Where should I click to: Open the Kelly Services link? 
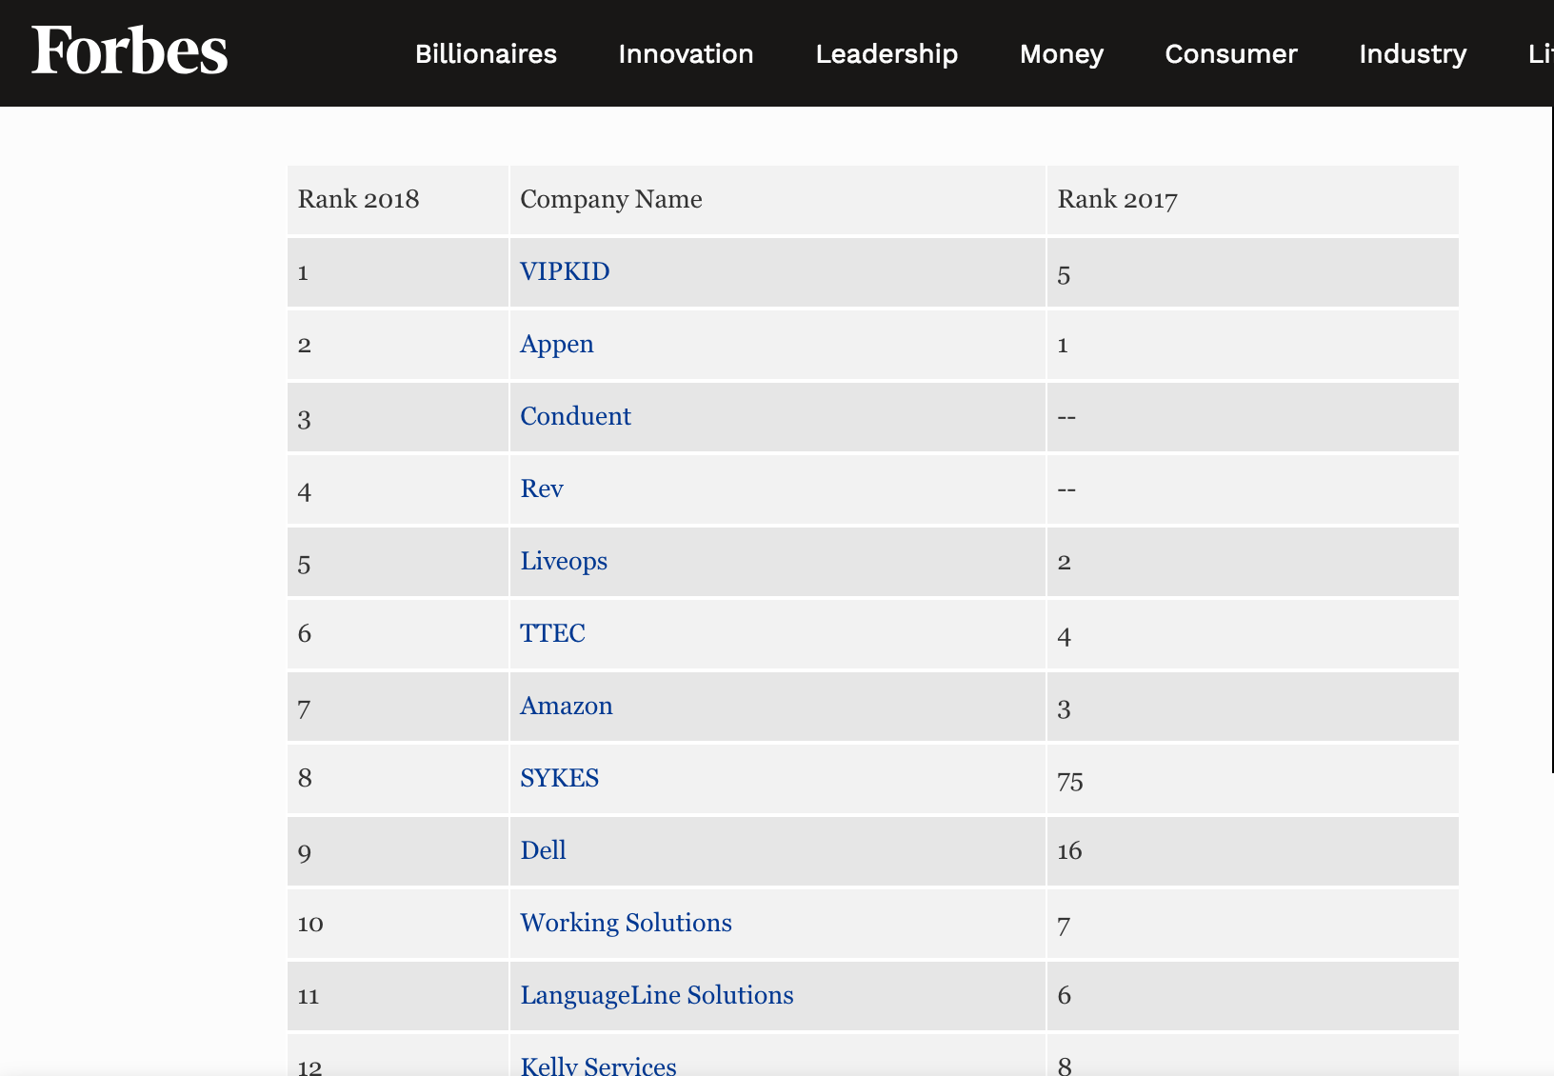pyautogui.click(x=598, y=1066)
